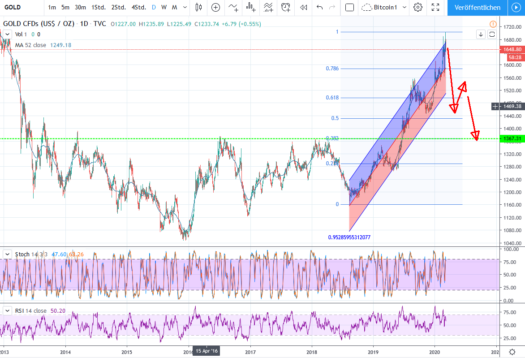
Task: Open the candlestick chart style selector
Action: click(199, 7)
